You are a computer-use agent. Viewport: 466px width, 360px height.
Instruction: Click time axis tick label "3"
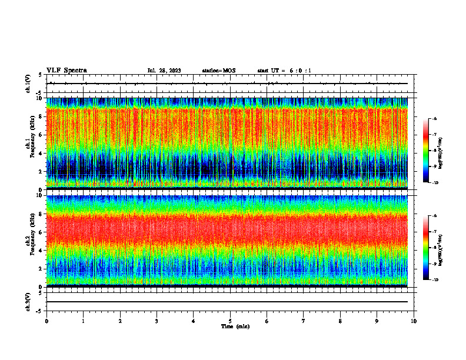click(157, 321)
